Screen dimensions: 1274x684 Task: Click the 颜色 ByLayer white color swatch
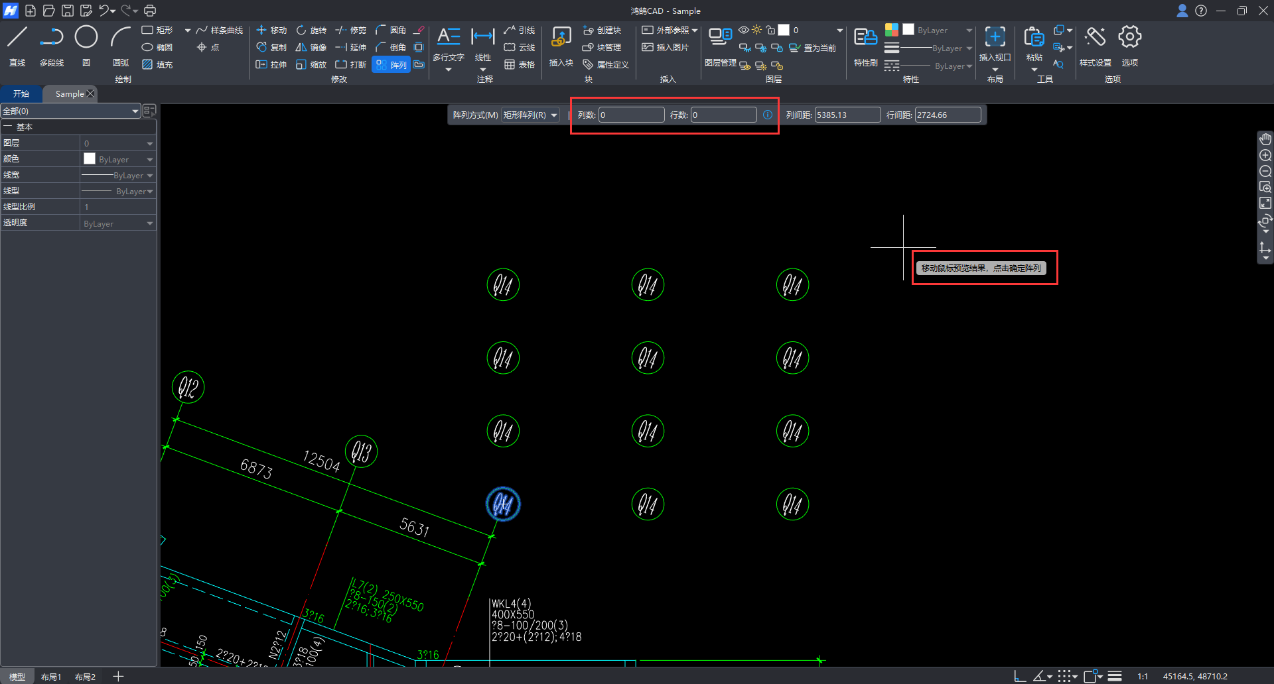click(90, 159)
